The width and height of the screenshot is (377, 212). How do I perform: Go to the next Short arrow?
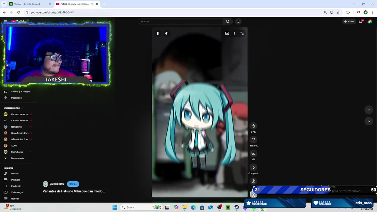click(369, 121)
